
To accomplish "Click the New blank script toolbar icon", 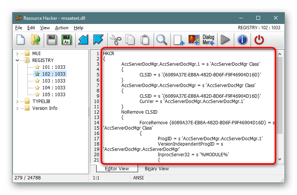I will click(x=21, y=40).
